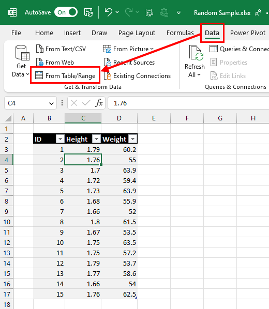Select From Text/CSV import icon
The width and height of the screenshot is (269, 309).
[x=40, y=49]
